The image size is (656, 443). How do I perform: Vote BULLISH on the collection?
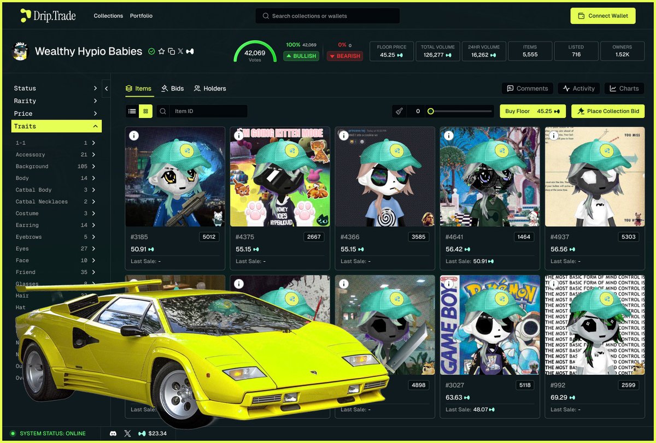tap(301, 56)
